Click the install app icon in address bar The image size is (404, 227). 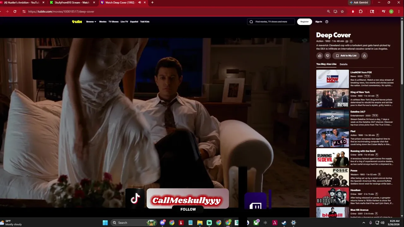[x=336, y=11]
